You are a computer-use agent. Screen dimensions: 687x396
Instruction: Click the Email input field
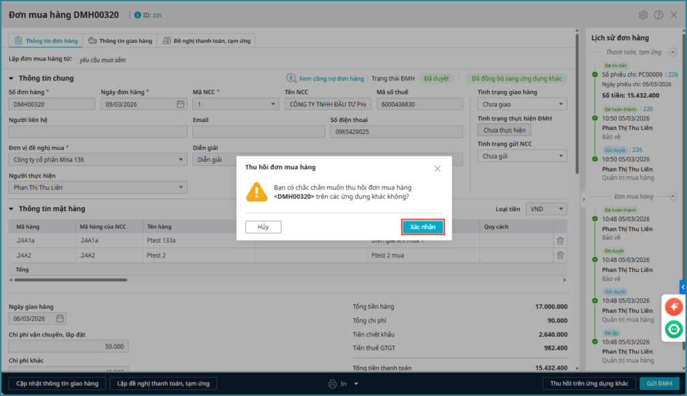click(258, 132)
